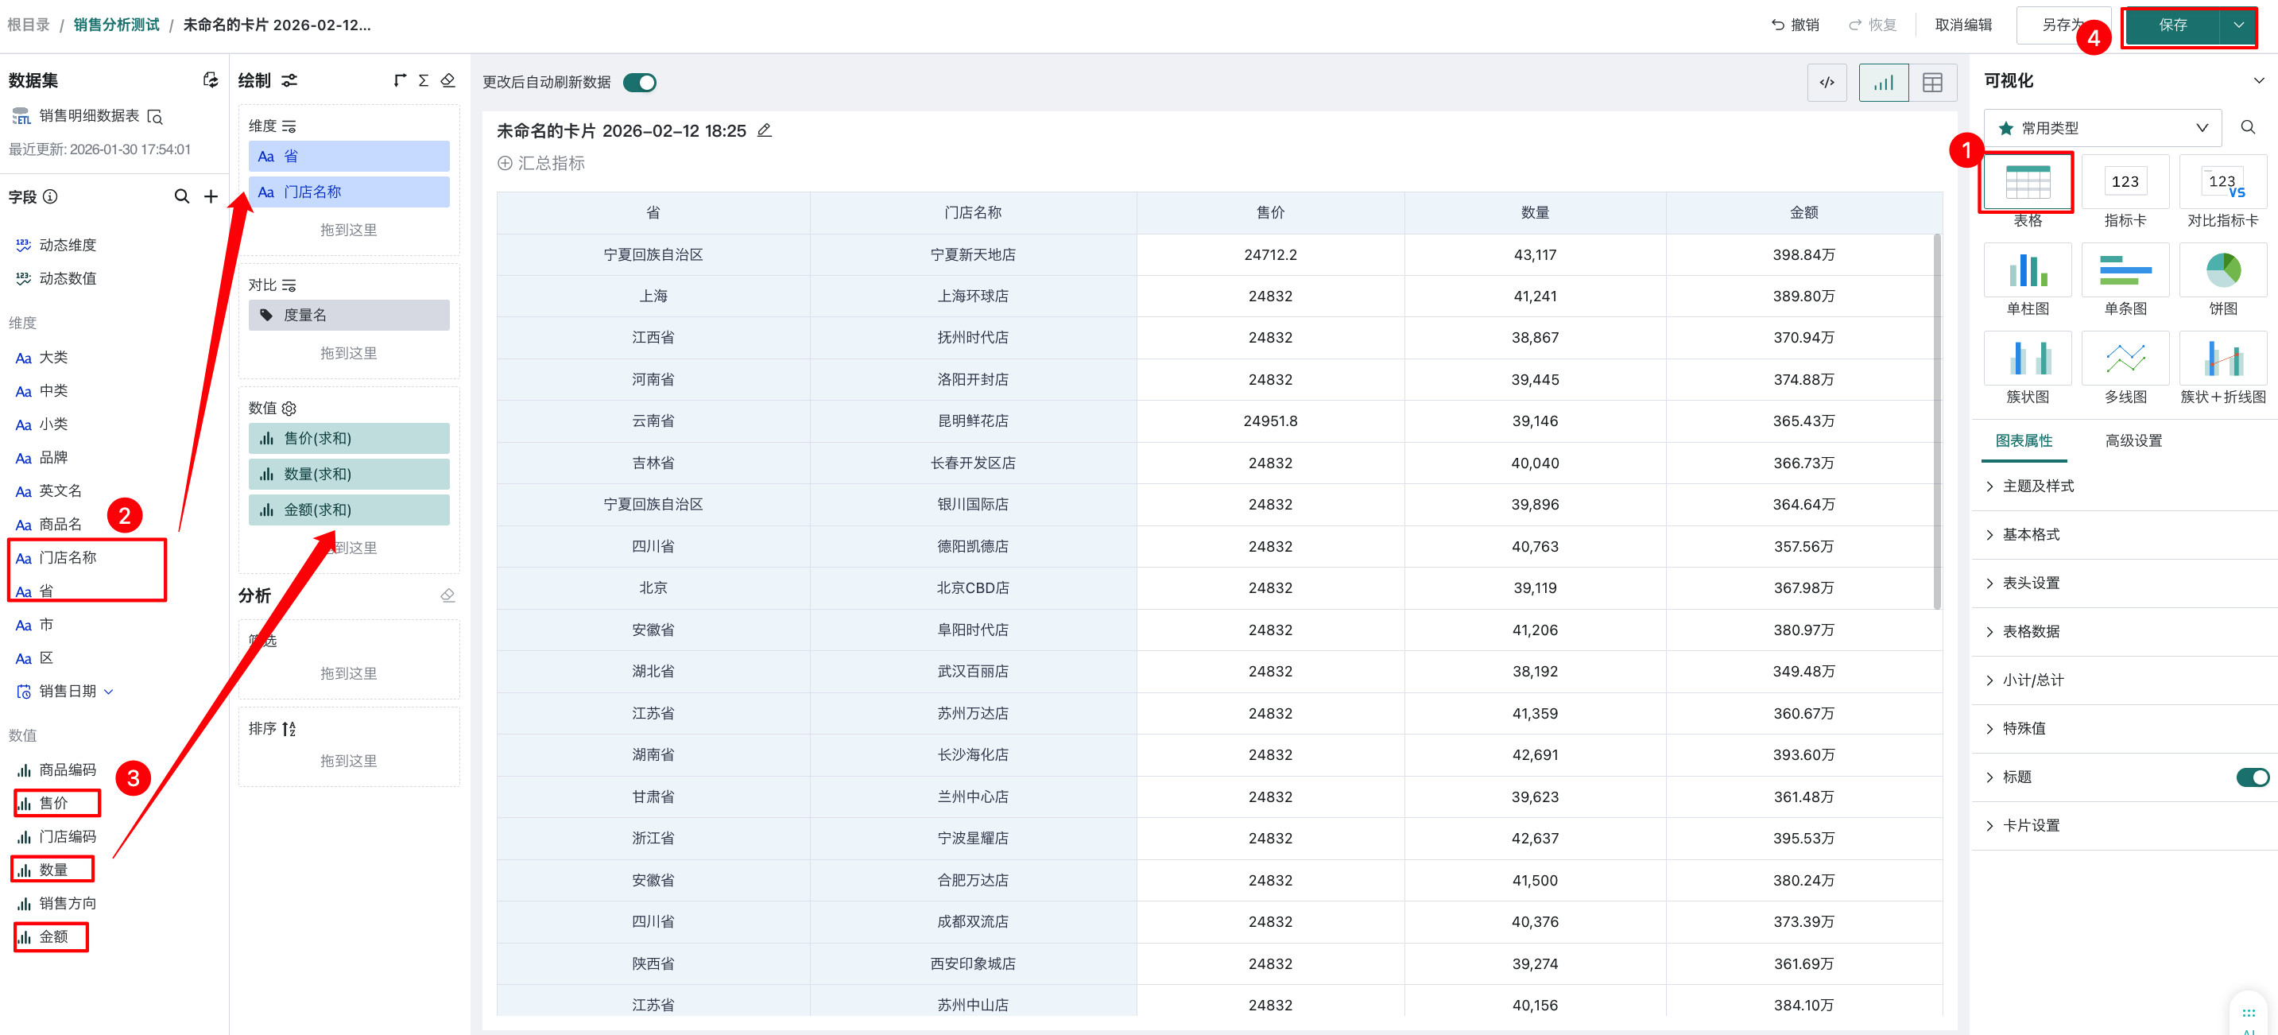Click the field search magnifier icon
The image size is (2278, 1035).
182,196
